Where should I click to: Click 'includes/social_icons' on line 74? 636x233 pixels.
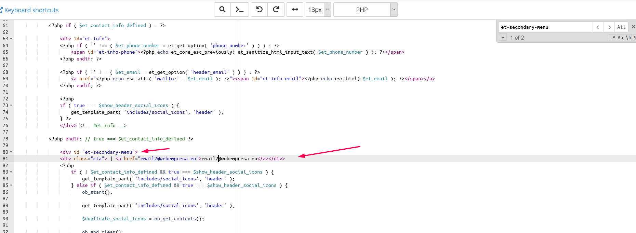[x=156, y=112]
